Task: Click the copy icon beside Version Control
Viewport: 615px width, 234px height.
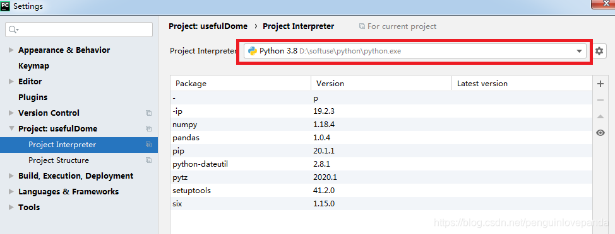Action: (148, 113)
